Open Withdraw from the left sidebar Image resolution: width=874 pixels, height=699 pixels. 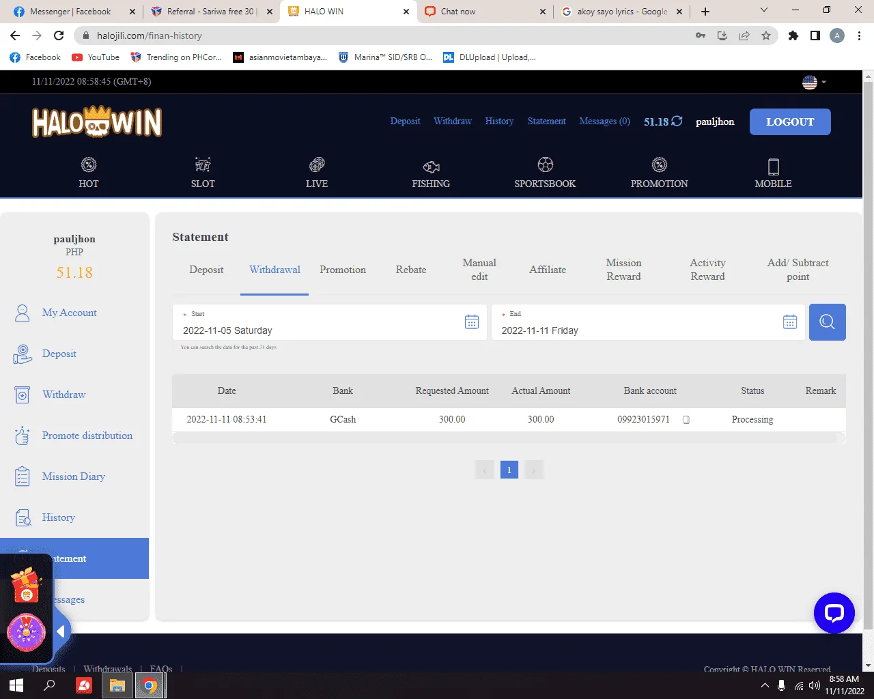tap(64, 395)
